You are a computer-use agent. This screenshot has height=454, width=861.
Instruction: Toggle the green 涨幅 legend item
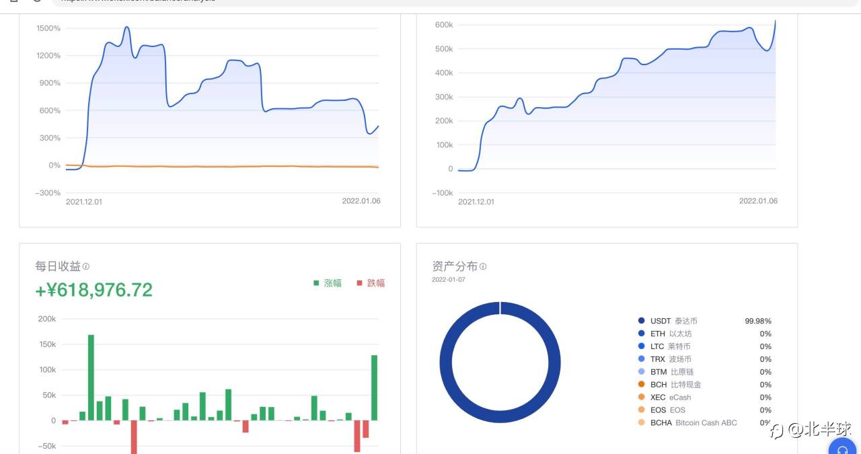click(328, 283)
